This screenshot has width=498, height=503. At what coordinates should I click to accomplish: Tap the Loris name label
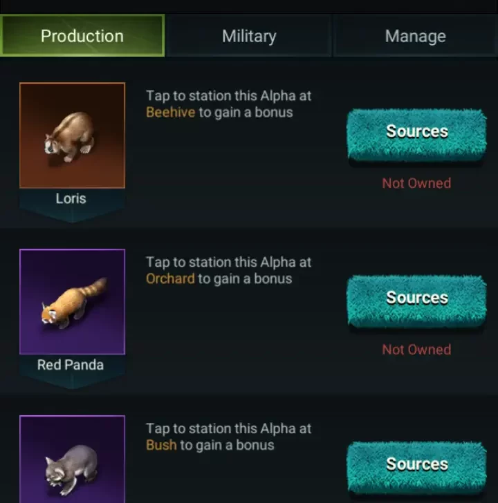(71, 198)
